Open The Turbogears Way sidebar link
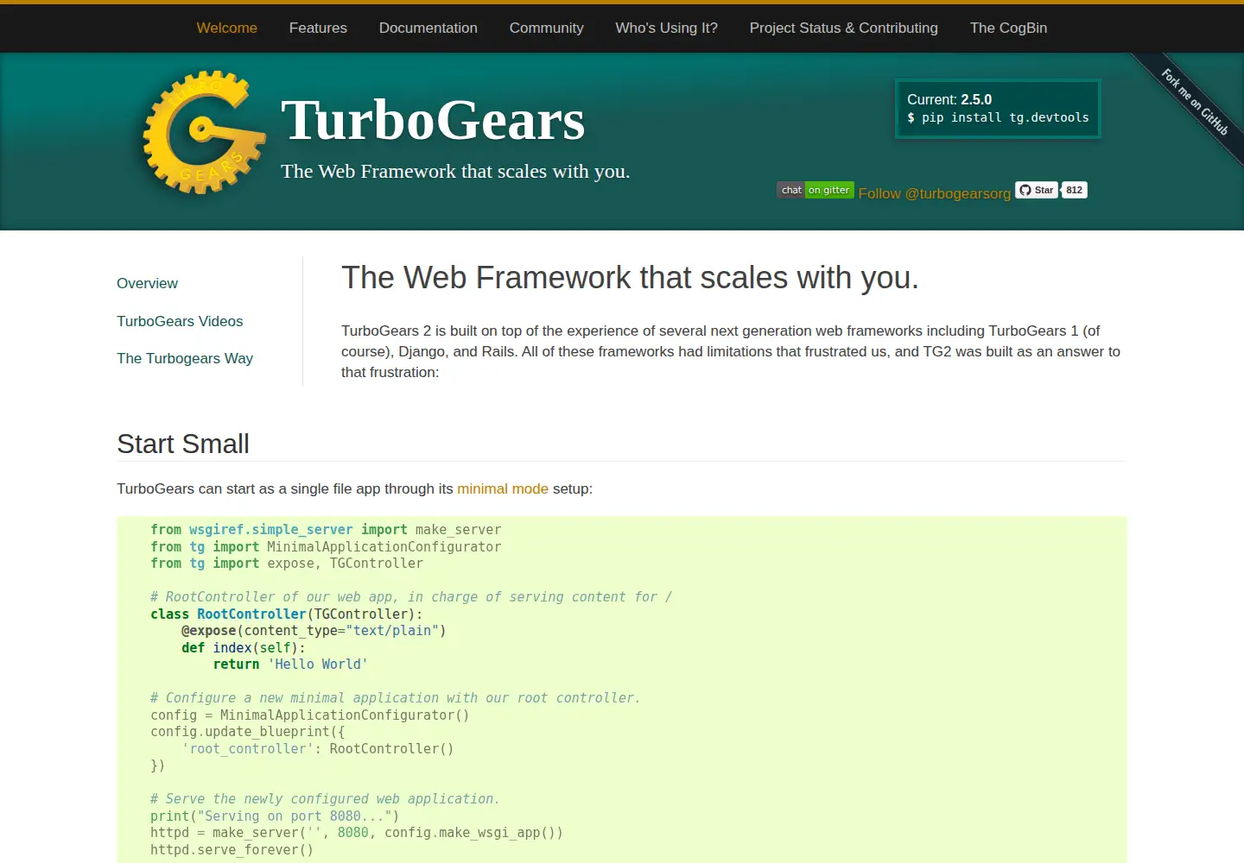 pos(185,358)
